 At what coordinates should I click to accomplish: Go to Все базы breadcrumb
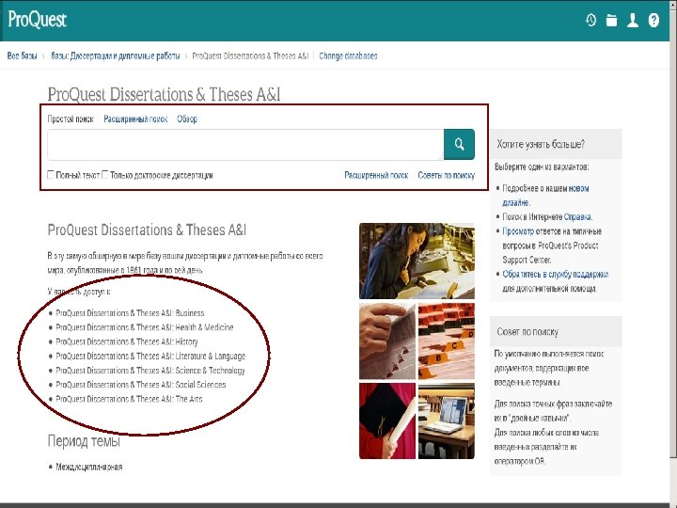click(22, 56)
